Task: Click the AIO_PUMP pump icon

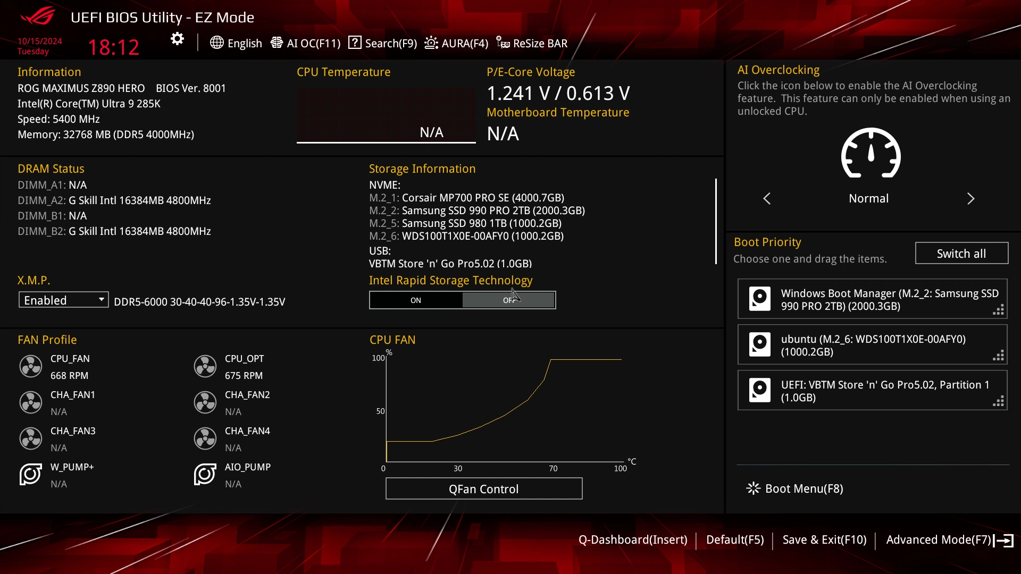Action: (205, 474)
